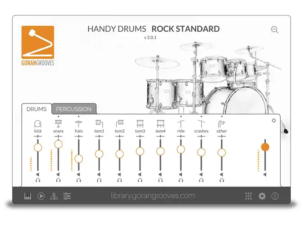The width and height of the screenshot is (303, 227).
Task: Solo the other channel
Action: pos(222,180)
